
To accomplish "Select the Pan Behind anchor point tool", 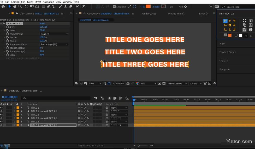I will tap(37, 7).
